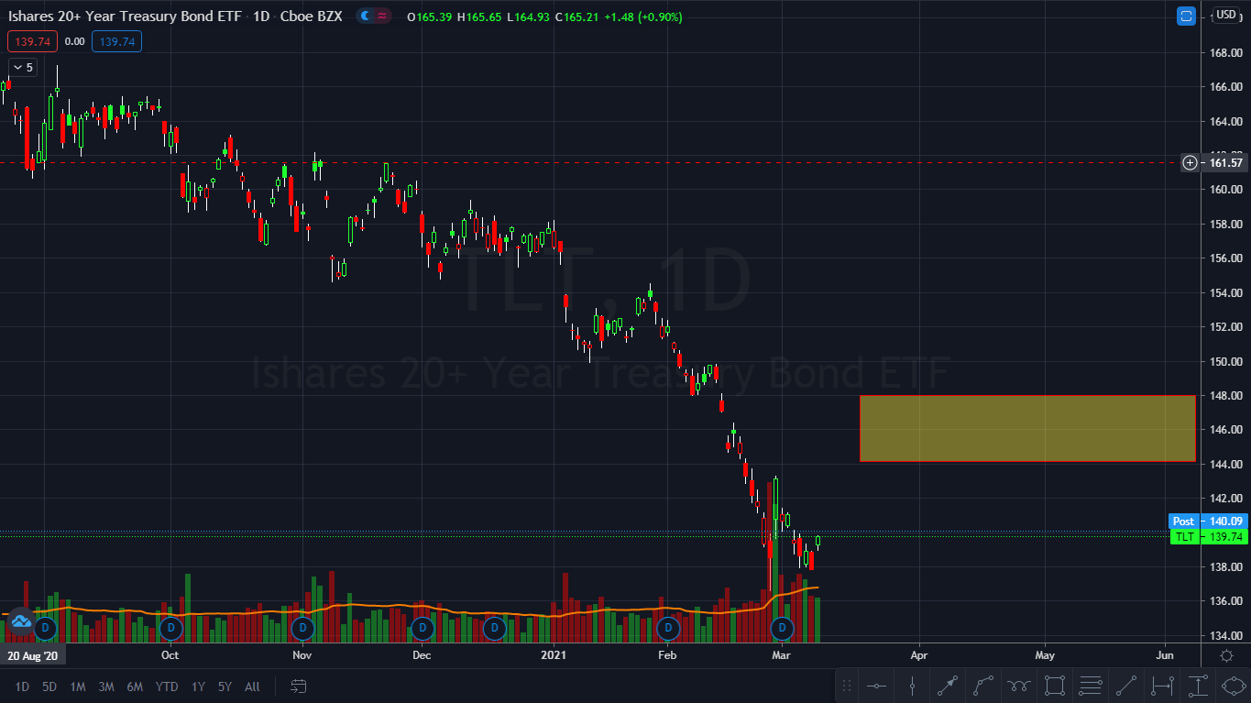1251x703 pixels.
Task: Click the 2021 label on time axis
Action: coord(554,655)
